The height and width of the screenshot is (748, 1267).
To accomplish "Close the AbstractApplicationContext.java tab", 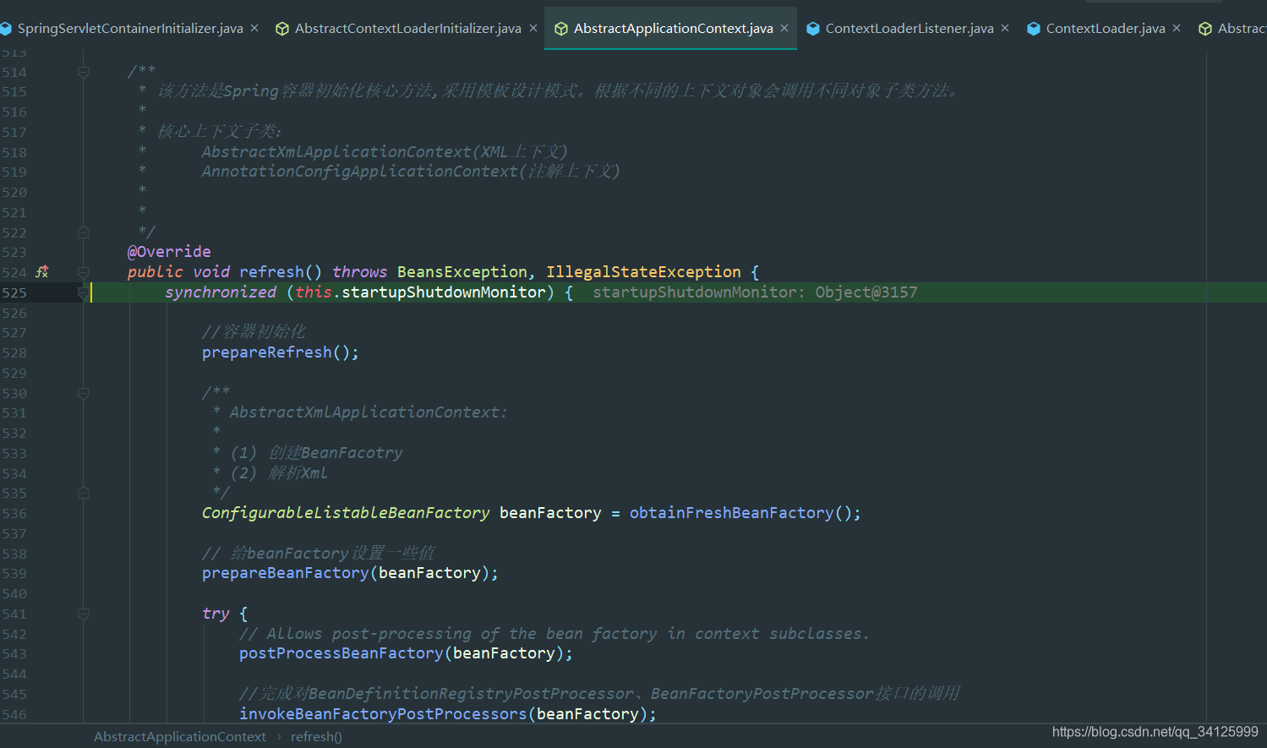I will [784, 29].
